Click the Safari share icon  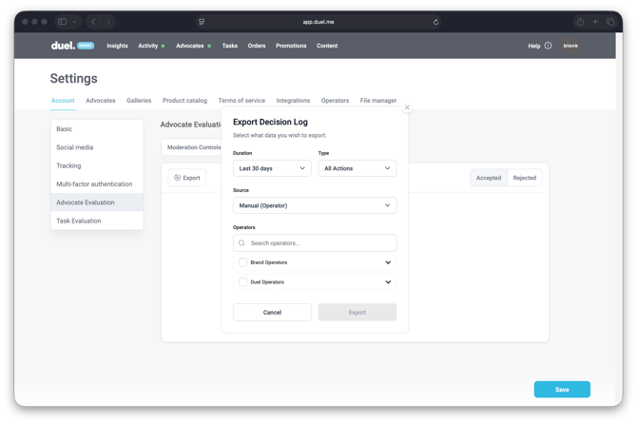pos(580,22)
